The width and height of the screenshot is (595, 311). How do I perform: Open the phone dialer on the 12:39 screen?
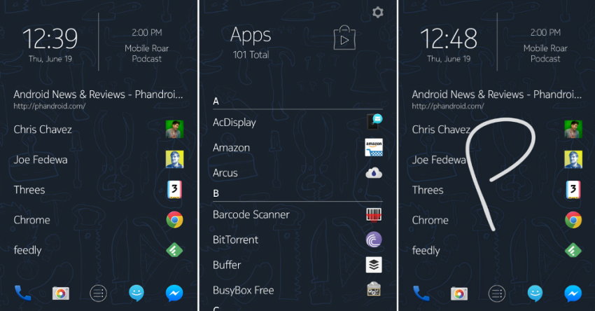pyautogui.click(x=22, y=293)
